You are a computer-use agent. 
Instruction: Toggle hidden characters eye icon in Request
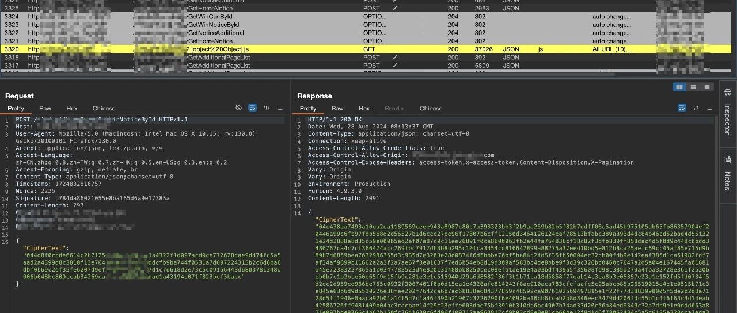(239, 108)
